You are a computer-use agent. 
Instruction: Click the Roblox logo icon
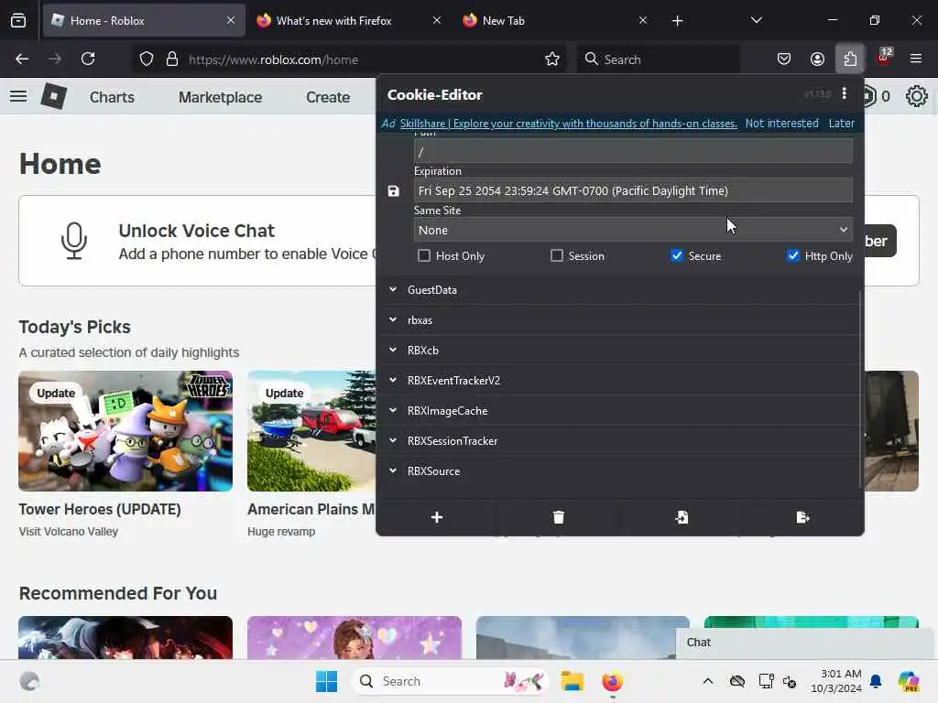coord(54,96)
